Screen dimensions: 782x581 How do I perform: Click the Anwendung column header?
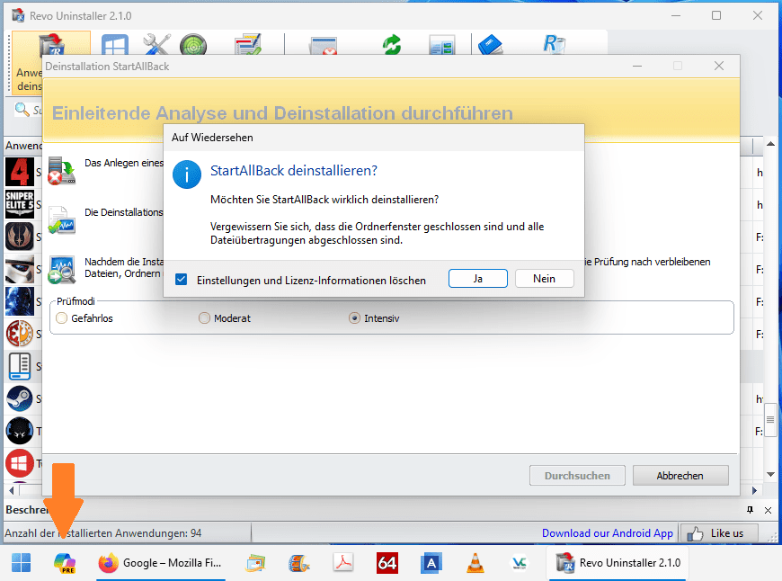click(23, 146)
